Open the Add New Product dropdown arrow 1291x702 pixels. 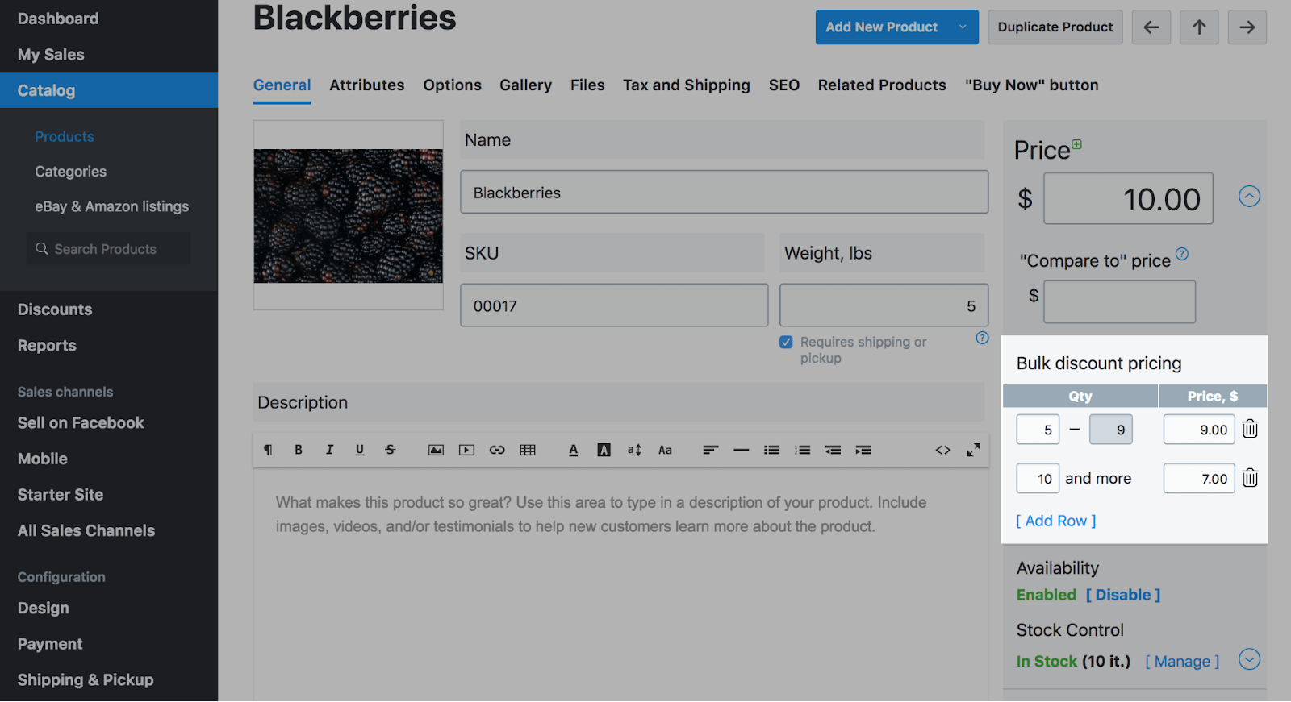tap(963, 27)
